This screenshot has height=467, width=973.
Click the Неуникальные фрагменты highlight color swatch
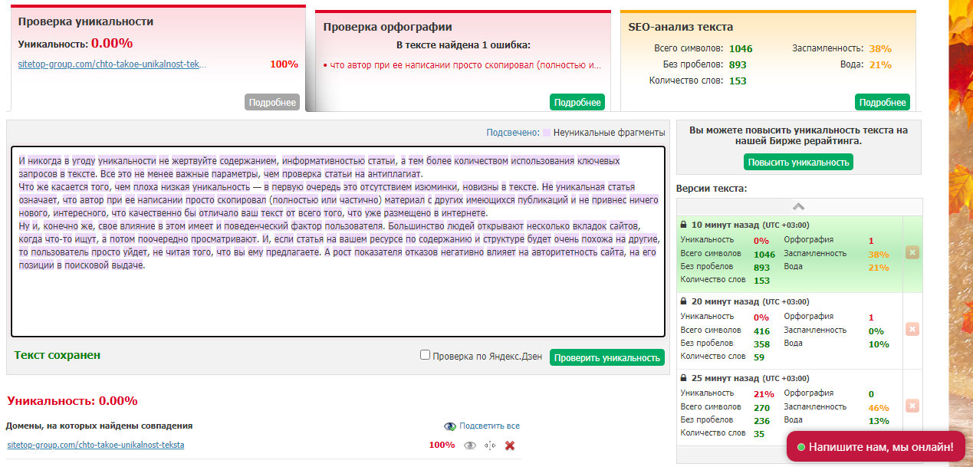[x=546, y=133]
